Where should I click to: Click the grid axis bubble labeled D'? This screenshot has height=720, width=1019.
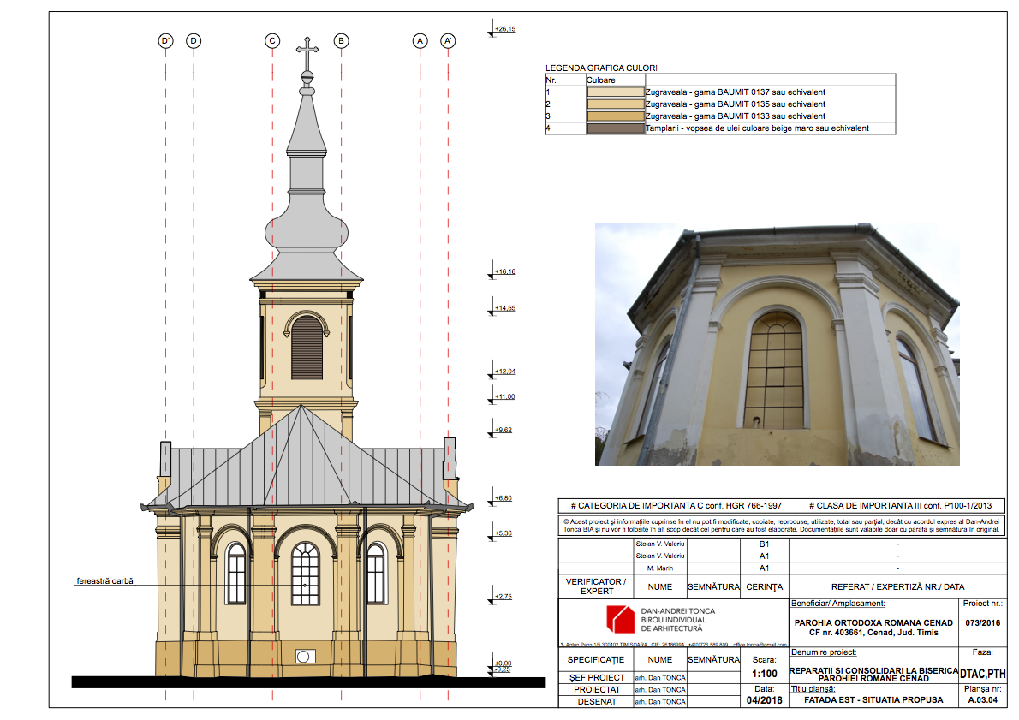[x=165, y=40]
